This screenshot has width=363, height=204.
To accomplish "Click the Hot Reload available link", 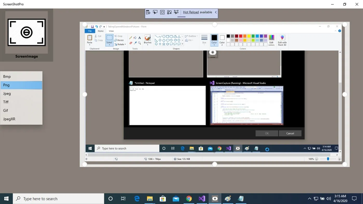I will coord(191,12).
